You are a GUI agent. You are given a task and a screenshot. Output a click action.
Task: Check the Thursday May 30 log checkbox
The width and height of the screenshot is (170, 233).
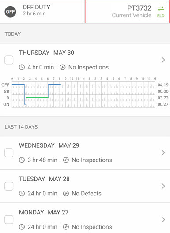(9, 60)
